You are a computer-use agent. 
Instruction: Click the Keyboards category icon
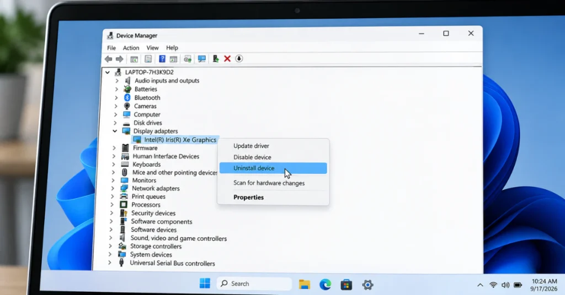(125, 164)
